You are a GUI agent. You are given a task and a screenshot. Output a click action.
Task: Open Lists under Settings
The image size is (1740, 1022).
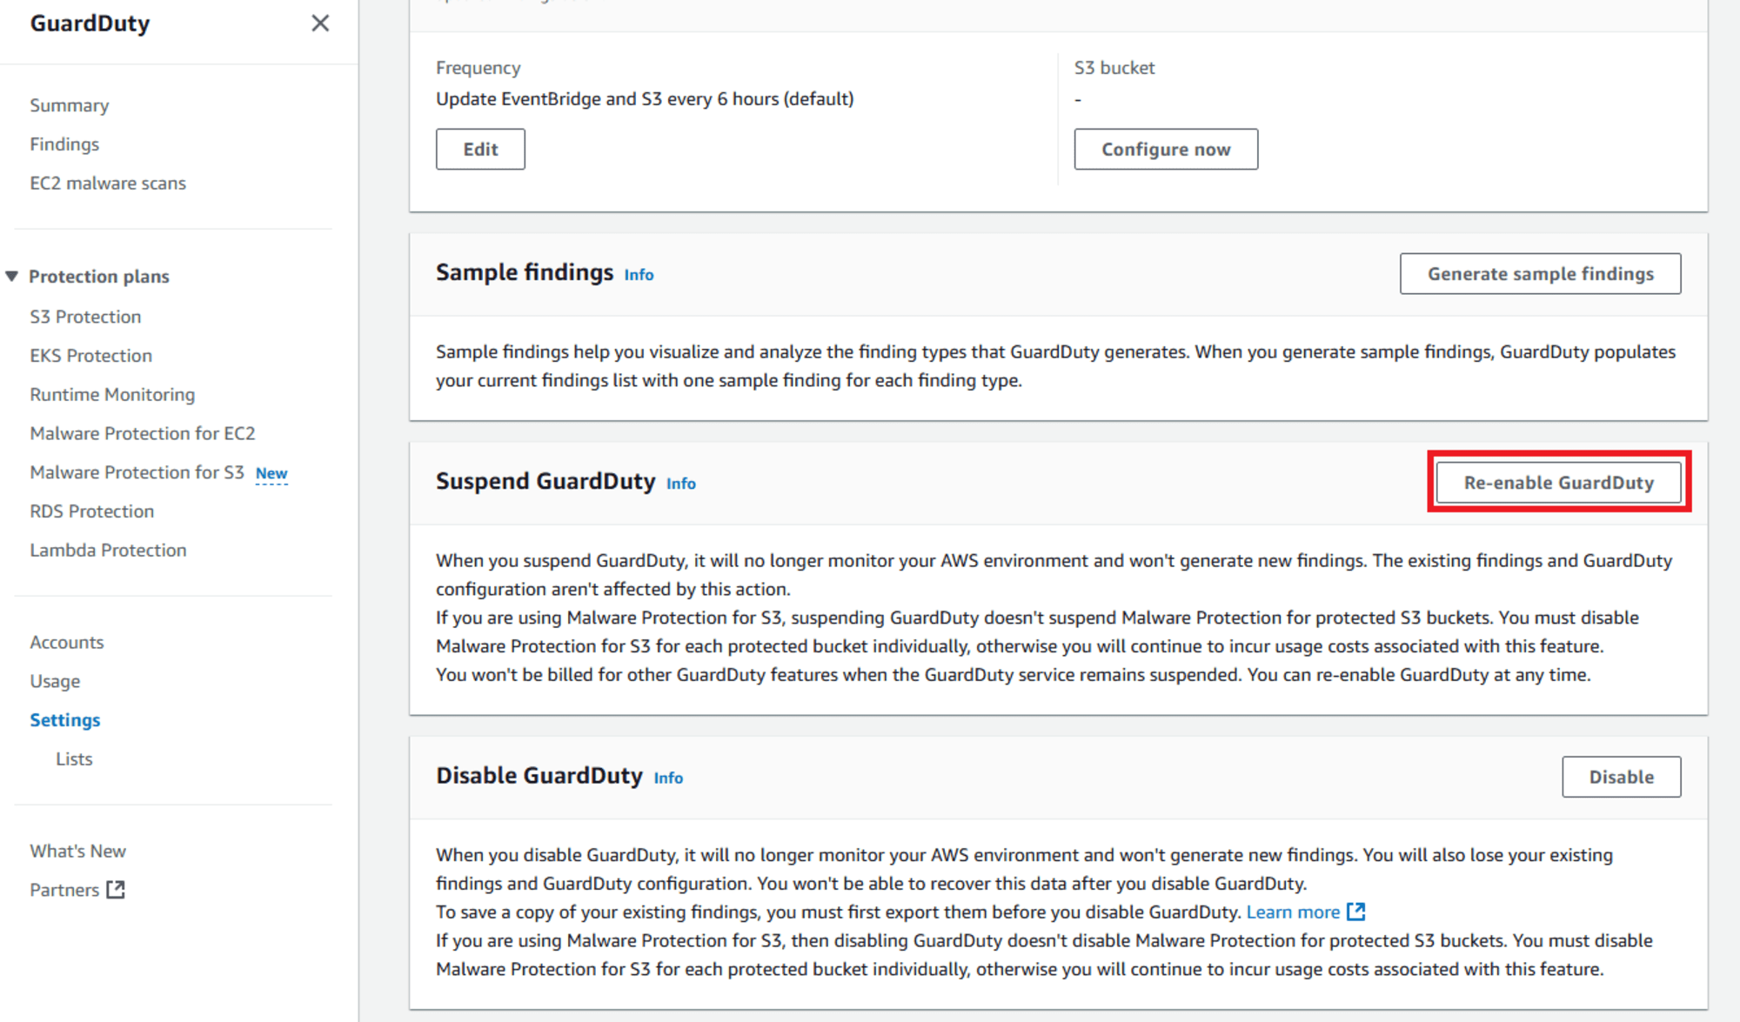click(x=74, y=758)
